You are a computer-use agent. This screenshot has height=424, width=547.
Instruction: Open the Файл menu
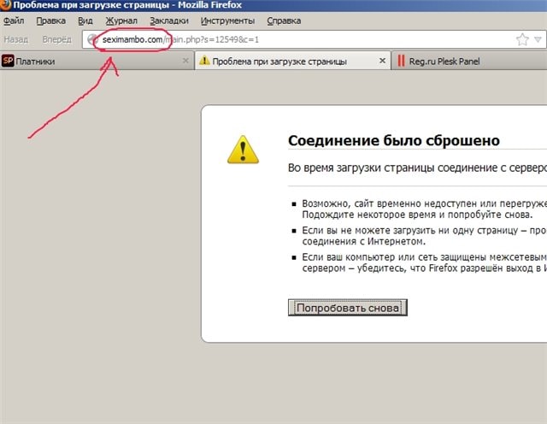[x=14, y=21]
